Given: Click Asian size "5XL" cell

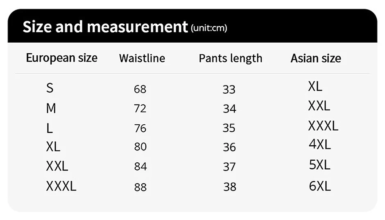Looking at the screenshot, I should click(319, 165).
